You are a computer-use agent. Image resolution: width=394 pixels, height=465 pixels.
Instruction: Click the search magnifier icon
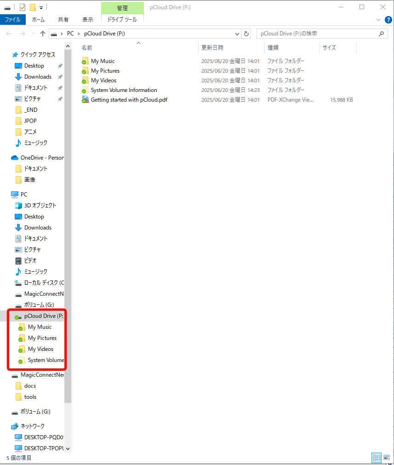click(x=382, y=34)
